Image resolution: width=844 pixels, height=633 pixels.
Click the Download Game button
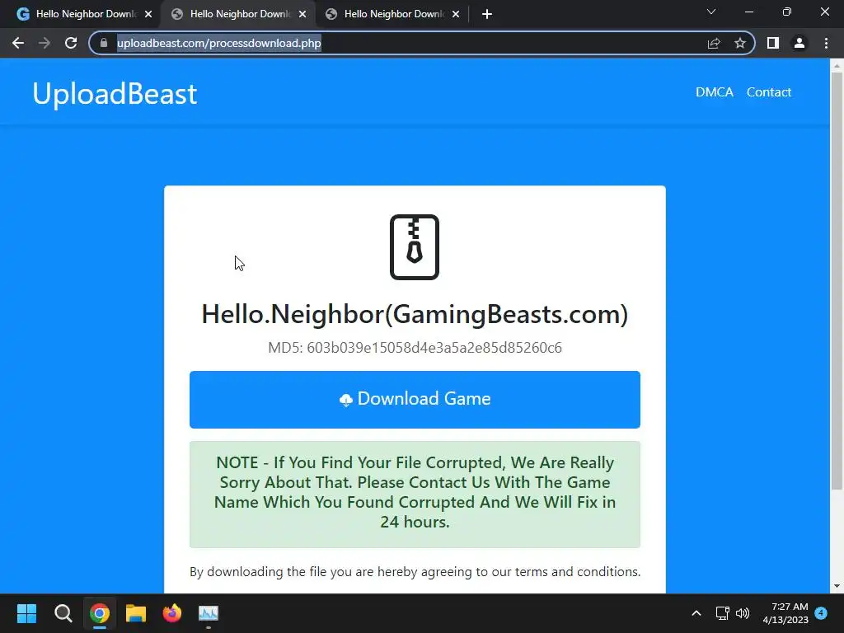(415, 400)
